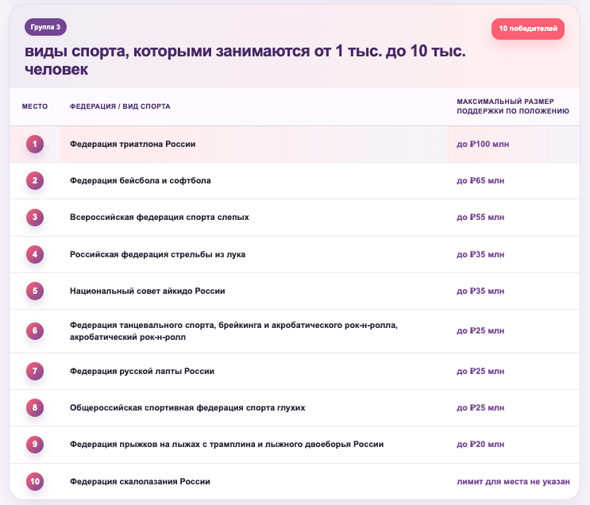Screen dimensions: 590x505
Task: Select 'Федерация скалолазания России' text
Action: pyautogui.click(x=140, y=481)
